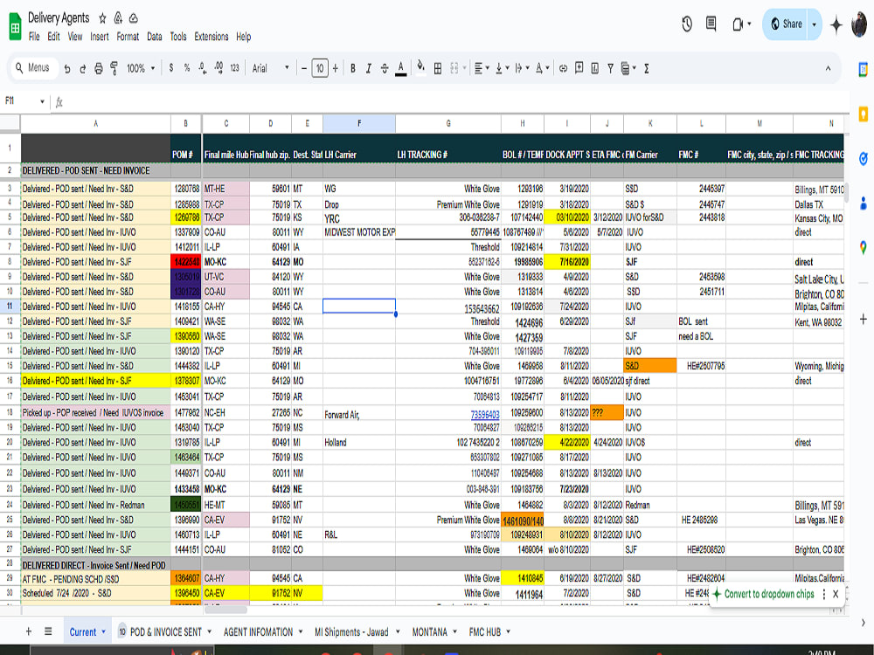Click the Gemini sparkle icon
The height and width of the screenshot is (655, 874).
(836, 24)
